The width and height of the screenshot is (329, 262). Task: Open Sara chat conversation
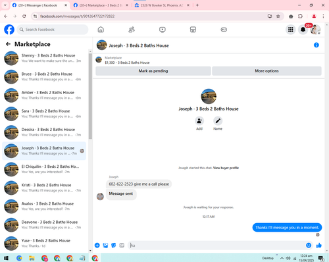coord(44,114)
